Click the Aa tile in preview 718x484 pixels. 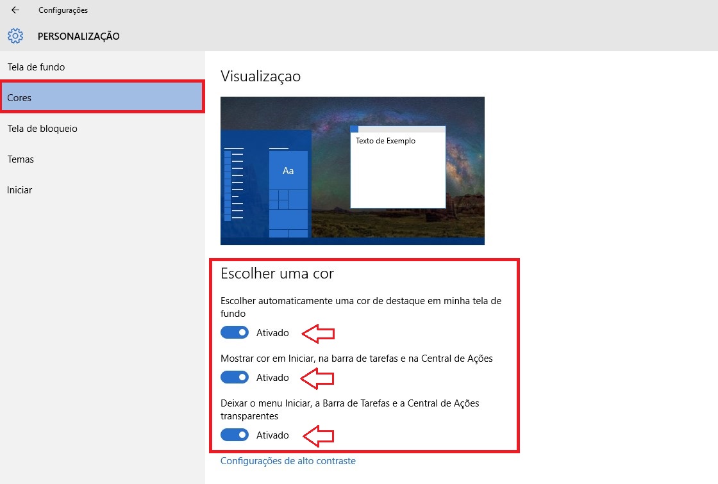(288, 171)
